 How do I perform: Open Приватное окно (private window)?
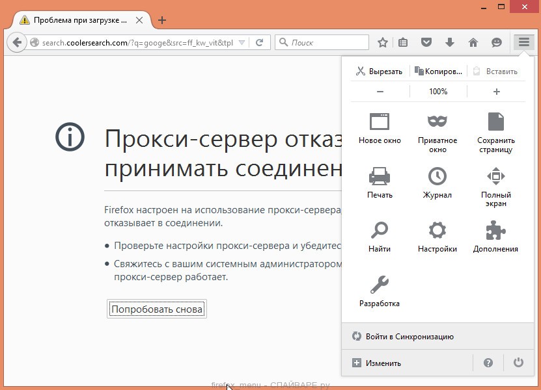click(437, 133)
